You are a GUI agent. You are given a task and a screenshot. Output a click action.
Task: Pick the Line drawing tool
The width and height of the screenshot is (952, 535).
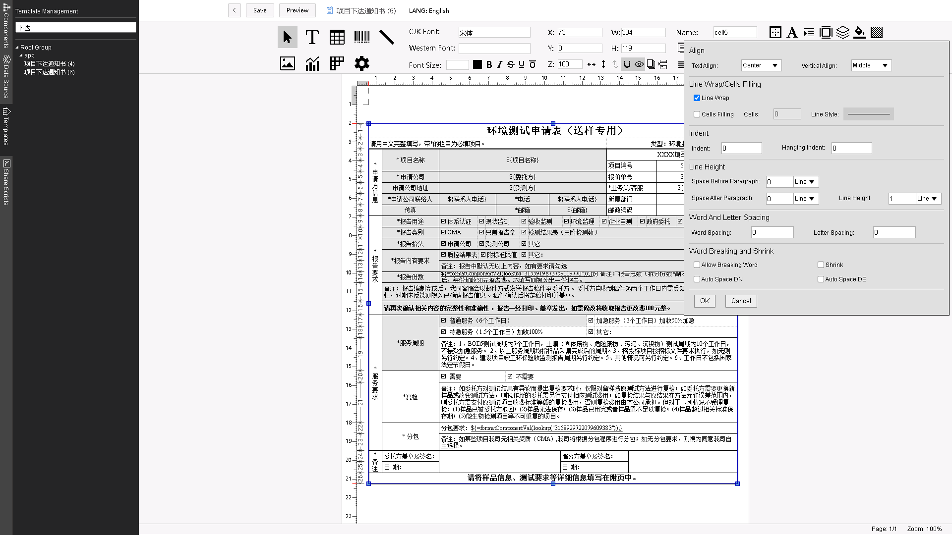click(387, 37)
